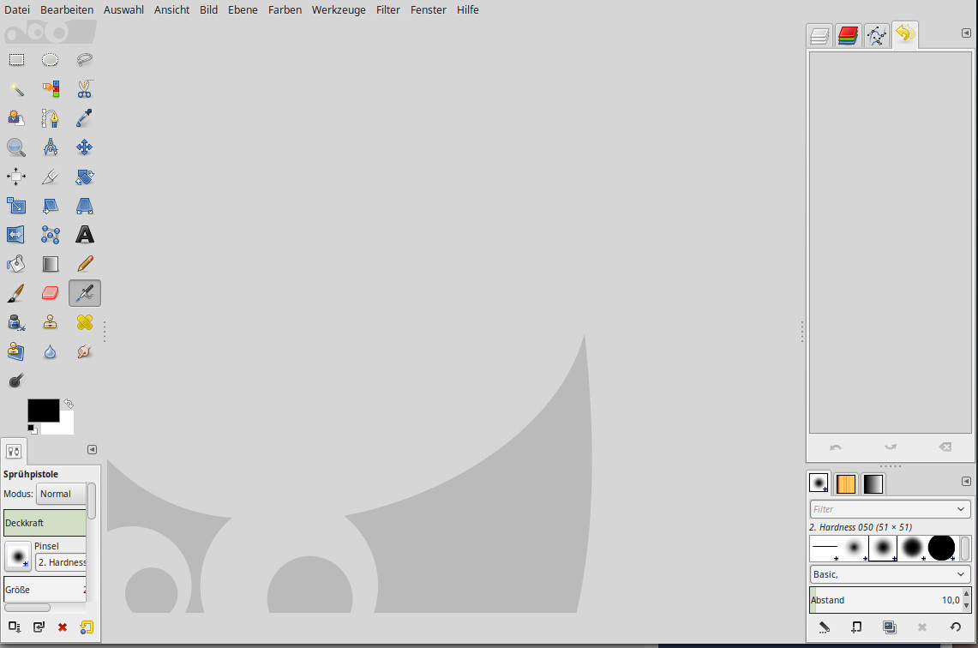This screenshot has width=978, height=648.
Task: Switch to the Gradients tab
Action: click(x=873, y=483)
